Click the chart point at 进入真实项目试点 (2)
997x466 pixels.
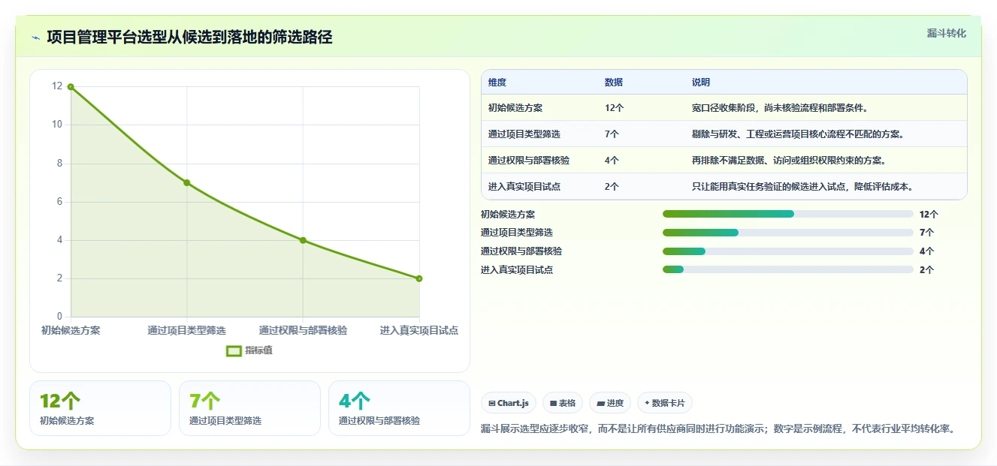click(419, 278)
